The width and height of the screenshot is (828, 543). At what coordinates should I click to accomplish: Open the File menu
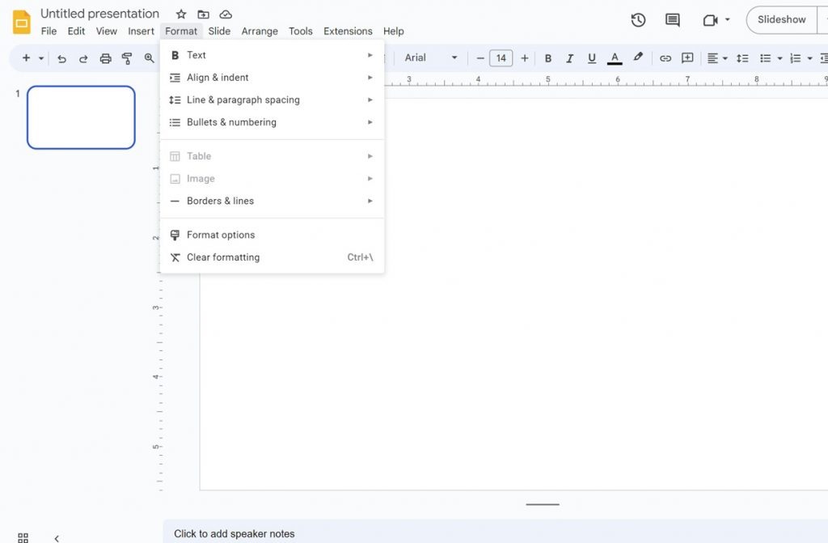click(x=49, y=32)
